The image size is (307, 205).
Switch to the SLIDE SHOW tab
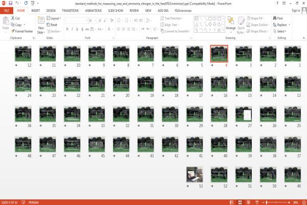(116, 11)
